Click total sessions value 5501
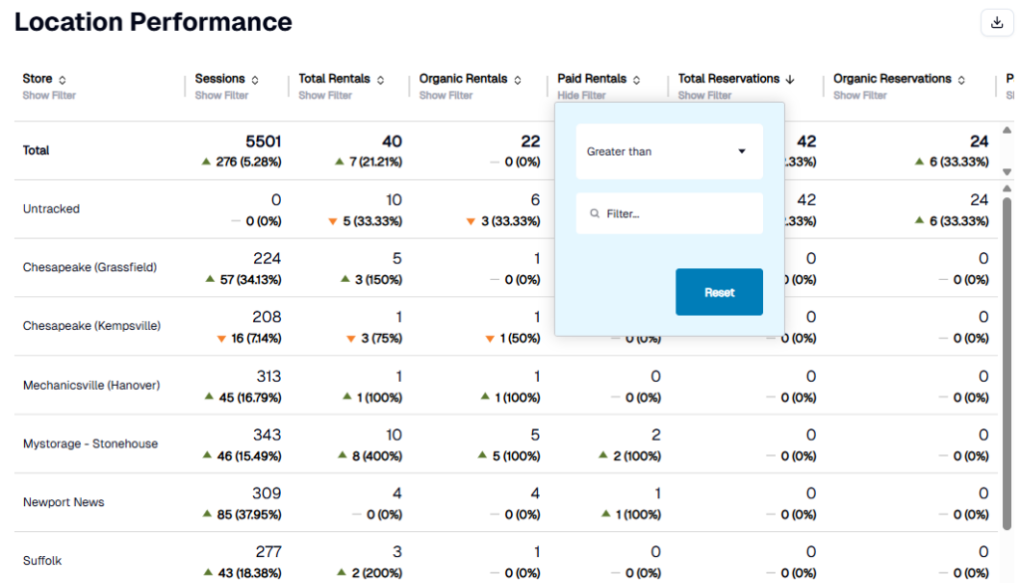Image resolution: width=1020 pixels, height=583 pixels. tap(263, 142)
